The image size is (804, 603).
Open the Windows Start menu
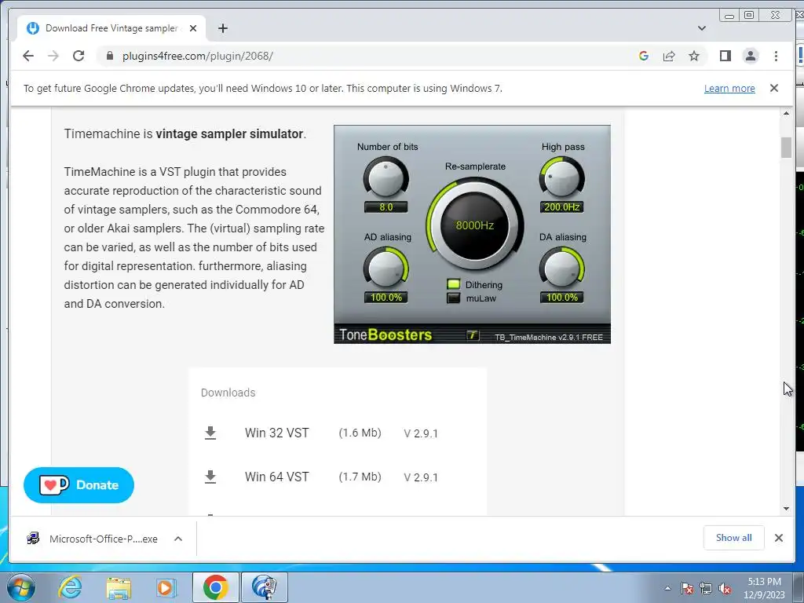click(x=20, y=587)
